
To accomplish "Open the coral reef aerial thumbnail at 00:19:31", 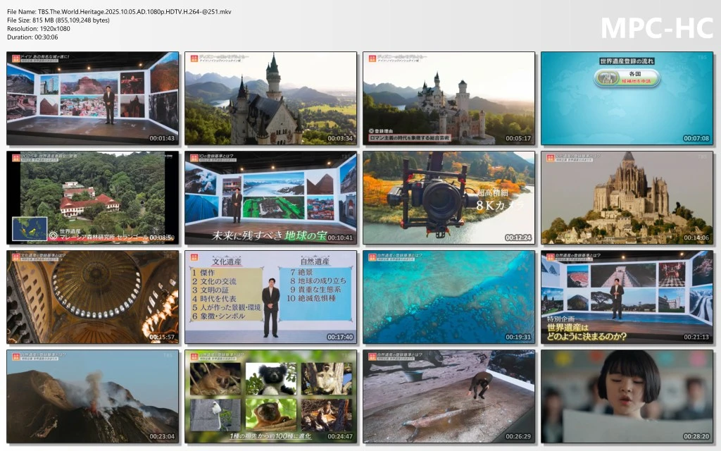I will [449, 297].
